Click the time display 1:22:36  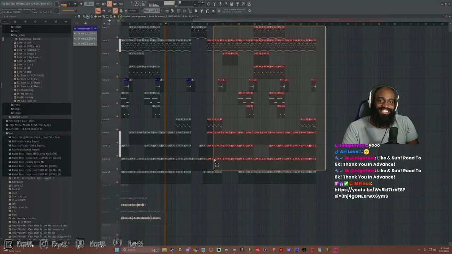pos(140,4)
